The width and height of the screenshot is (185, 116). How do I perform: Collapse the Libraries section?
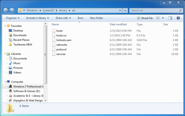tap(5, 54)
